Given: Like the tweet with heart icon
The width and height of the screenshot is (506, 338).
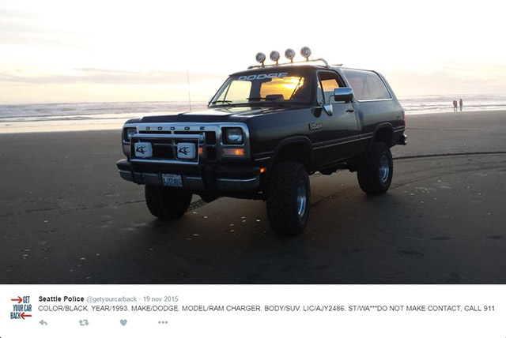Looking at the screenshot, I should [x=123, y=322].
